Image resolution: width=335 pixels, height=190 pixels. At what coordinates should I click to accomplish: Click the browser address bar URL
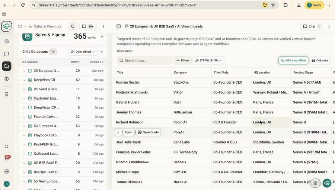[118, 5]
